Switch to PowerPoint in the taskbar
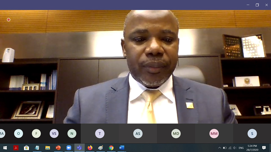 pos(58,148)
